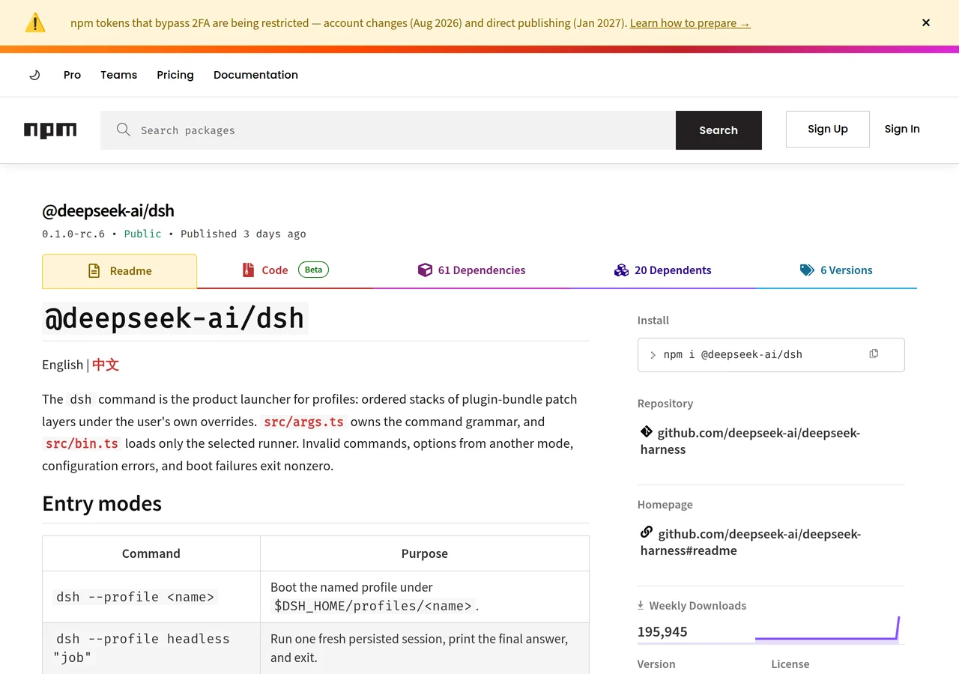Click the yellow warning triangle icon
The image size is (959, 674).
[x=35, y=22]
